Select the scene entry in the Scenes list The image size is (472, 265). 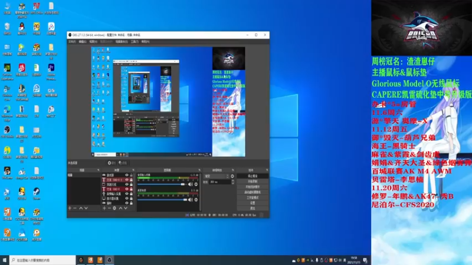[84, 175]
